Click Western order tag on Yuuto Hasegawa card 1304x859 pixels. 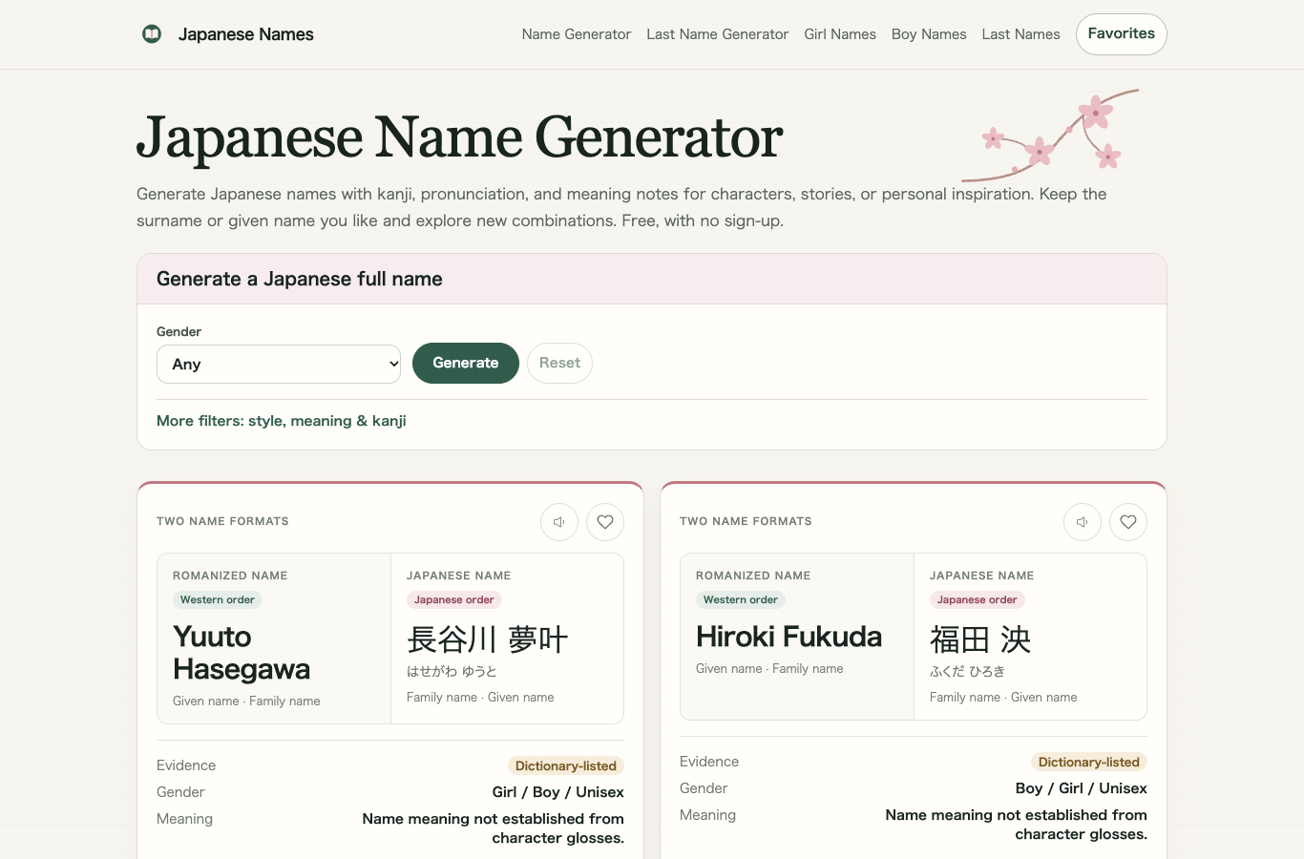[x=218, y=600]
